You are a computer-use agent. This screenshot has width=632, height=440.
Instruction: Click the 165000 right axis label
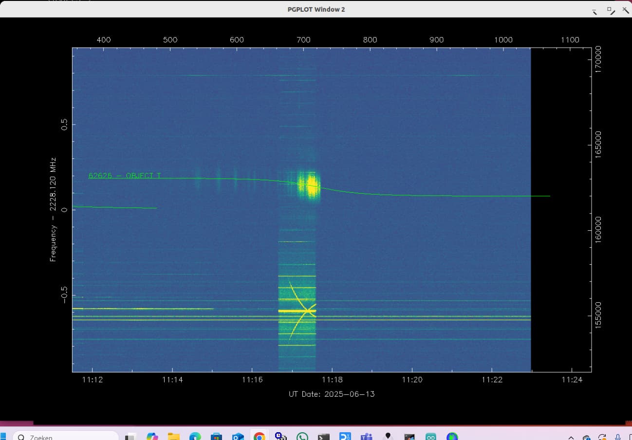pyautogui.click(x=599, y=145)
